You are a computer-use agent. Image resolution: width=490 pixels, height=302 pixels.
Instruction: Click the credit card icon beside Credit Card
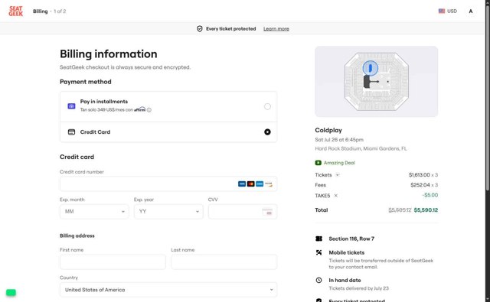click(71, 132)
